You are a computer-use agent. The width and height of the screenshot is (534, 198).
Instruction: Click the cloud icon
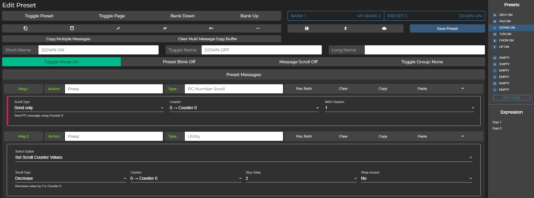coord(384,28)
